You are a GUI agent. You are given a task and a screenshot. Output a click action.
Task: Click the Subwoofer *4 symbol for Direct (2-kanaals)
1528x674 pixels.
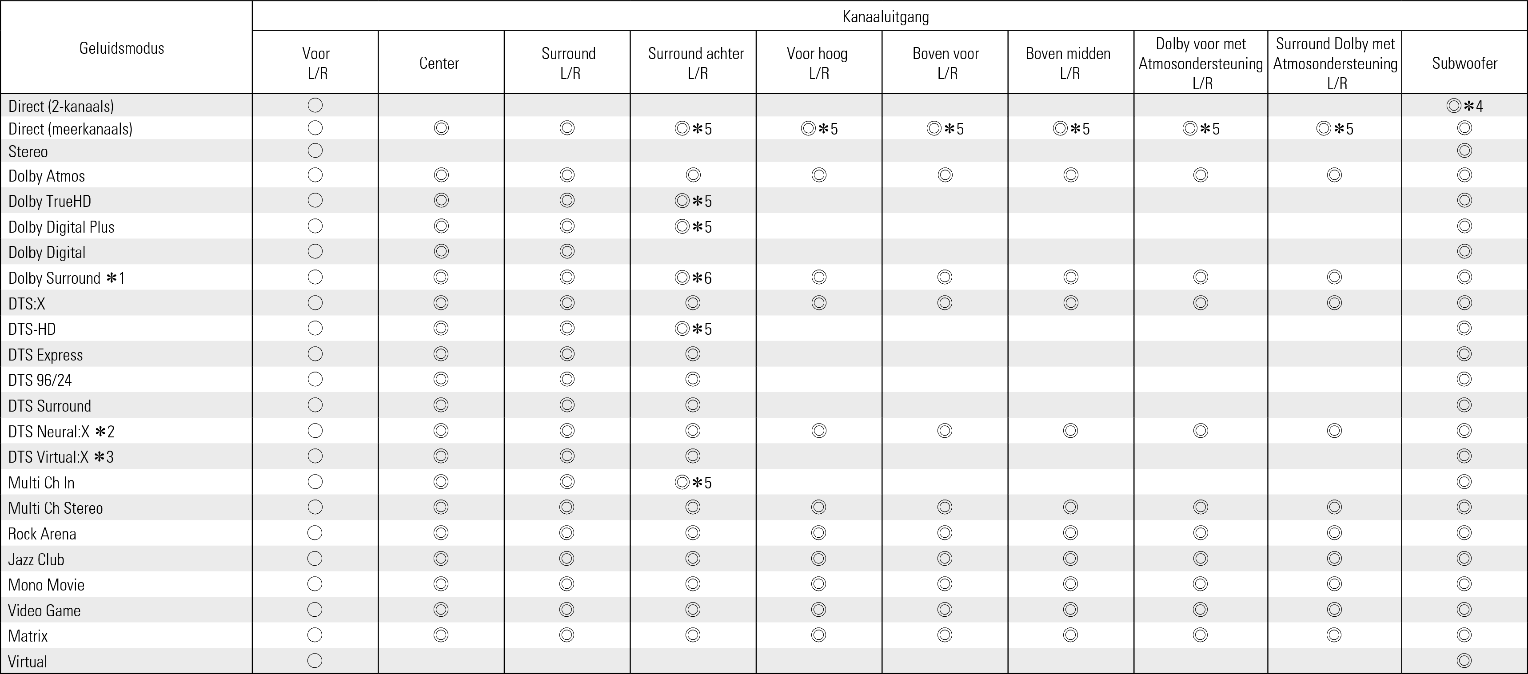click(1464, 106)
